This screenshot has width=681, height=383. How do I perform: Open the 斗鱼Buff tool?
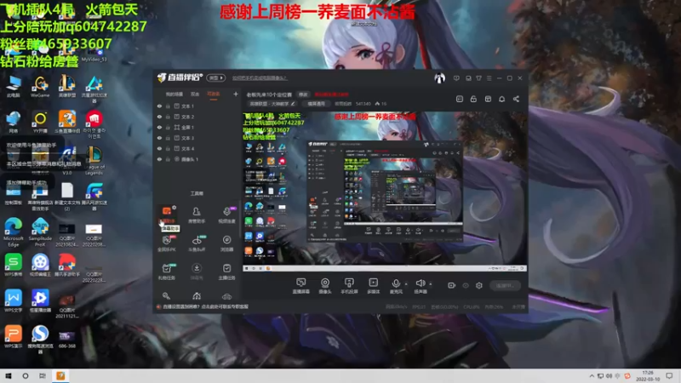197,243
